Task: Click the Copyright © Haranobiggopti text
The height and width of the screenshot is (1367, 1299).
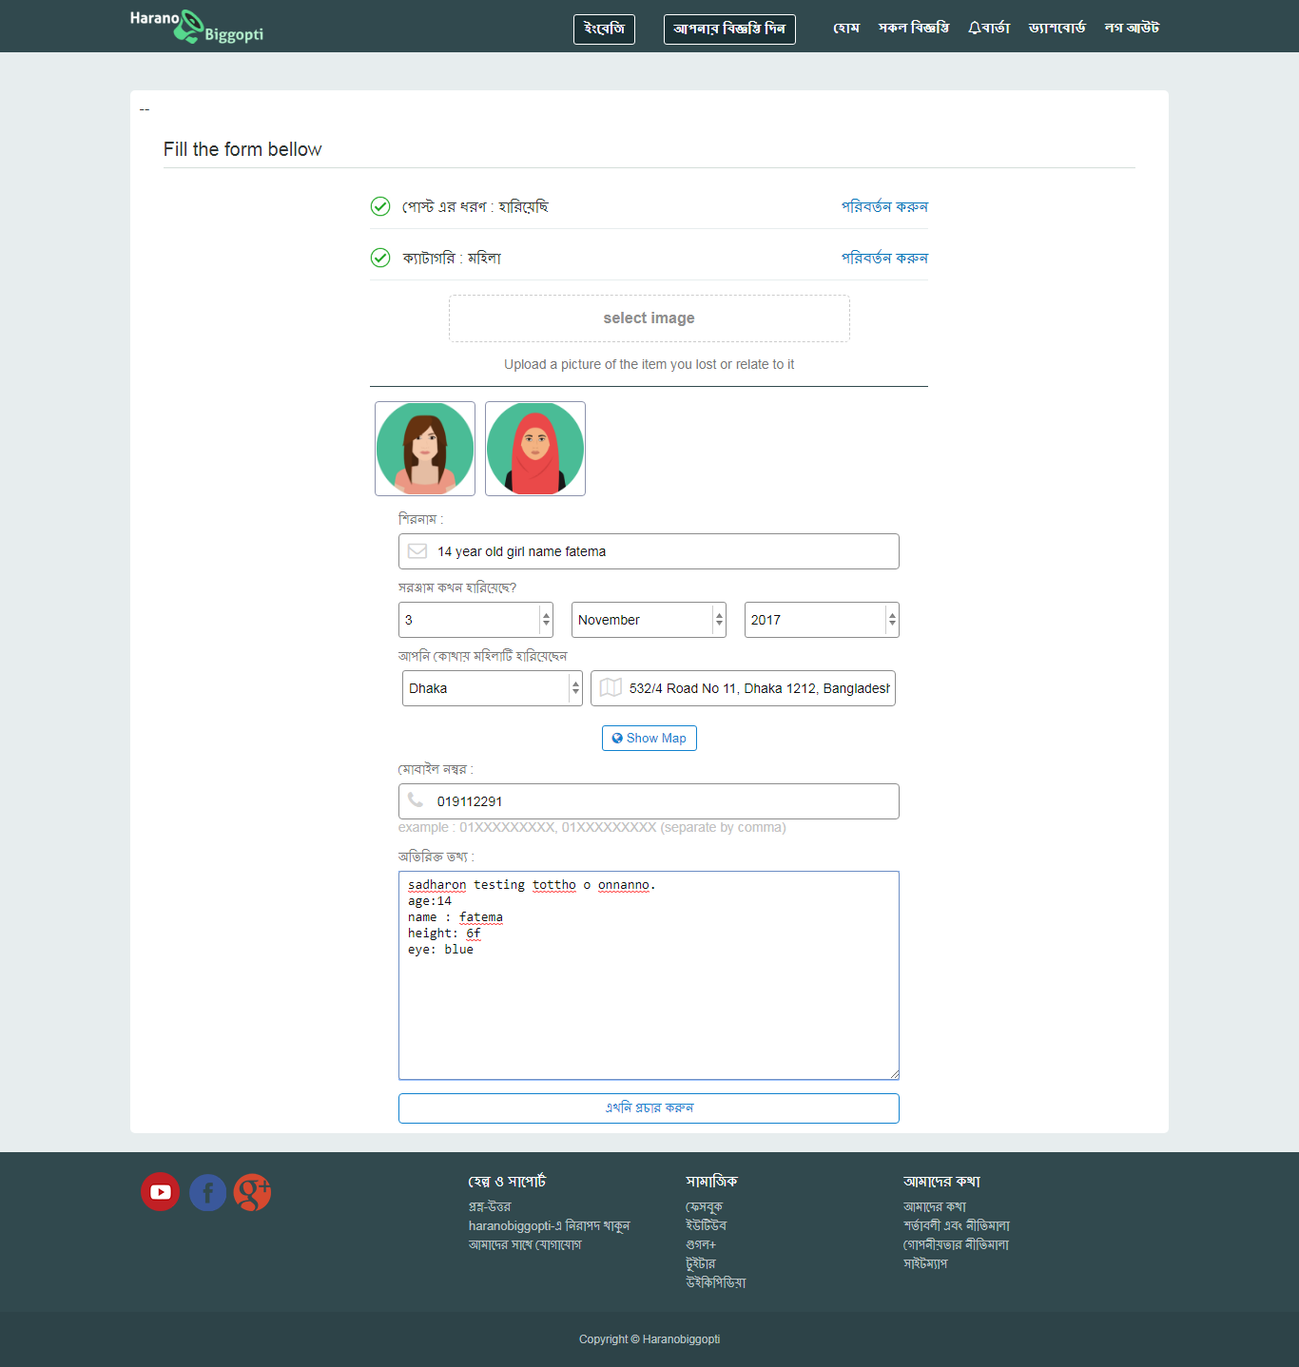Action: click(x=649, y=1339)
